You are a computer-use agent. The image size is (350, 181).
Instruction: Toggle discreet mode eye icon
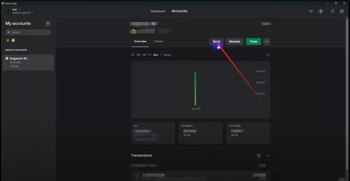click(x=311, y=11)
